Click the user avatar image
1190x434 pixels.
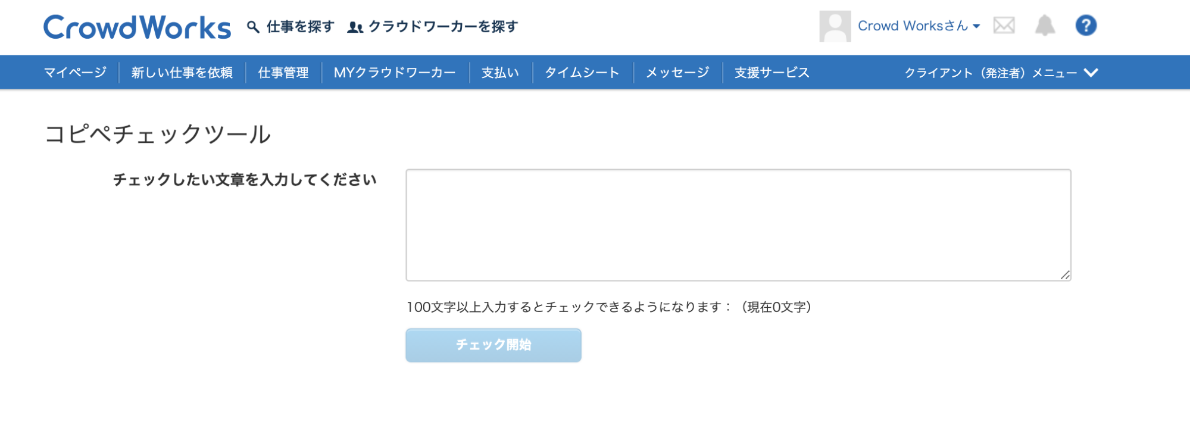point(835,26)
